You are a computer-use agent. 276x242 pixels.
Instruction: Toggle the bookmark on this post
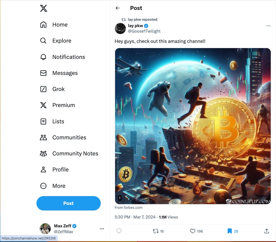[230, 231]
